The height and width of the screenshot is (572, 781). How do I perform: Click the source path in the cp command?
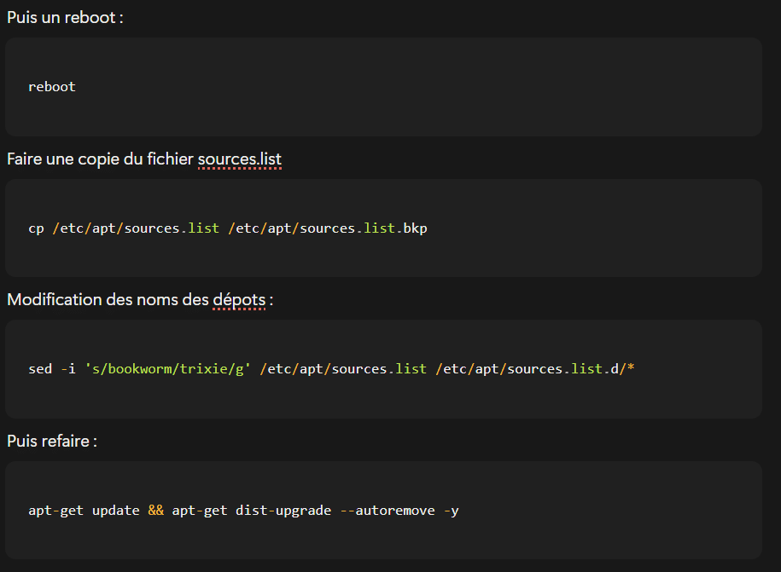pos(136,228)
